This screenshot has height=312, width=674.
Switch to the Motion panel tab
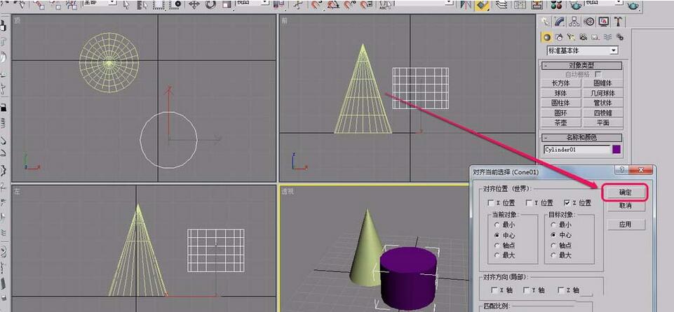point(589,22)
